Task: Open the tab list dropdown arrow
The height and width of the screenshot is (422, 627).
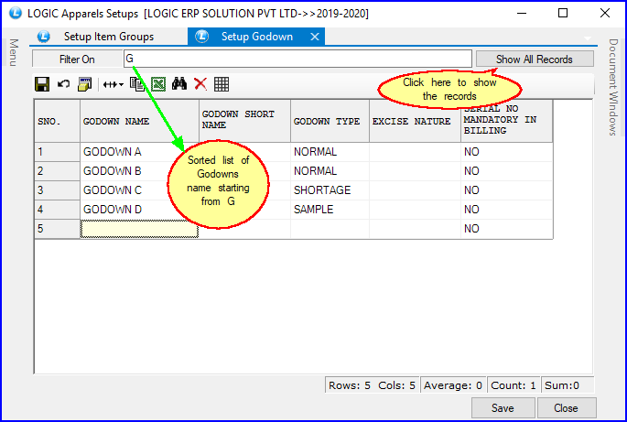Action: (x=588, y=38)
